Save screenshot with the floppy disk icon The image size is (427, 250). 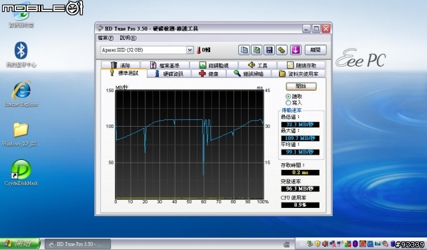pos(269,50)
